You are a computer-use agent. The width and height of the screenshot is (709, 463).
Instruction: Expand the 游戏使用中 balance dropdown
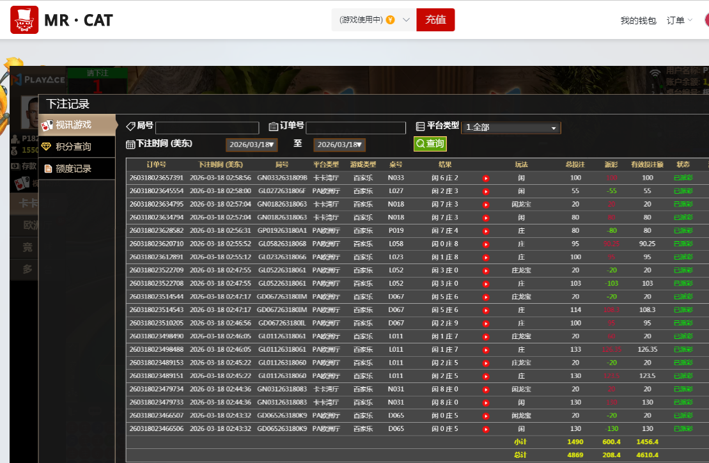pos(405,20)
